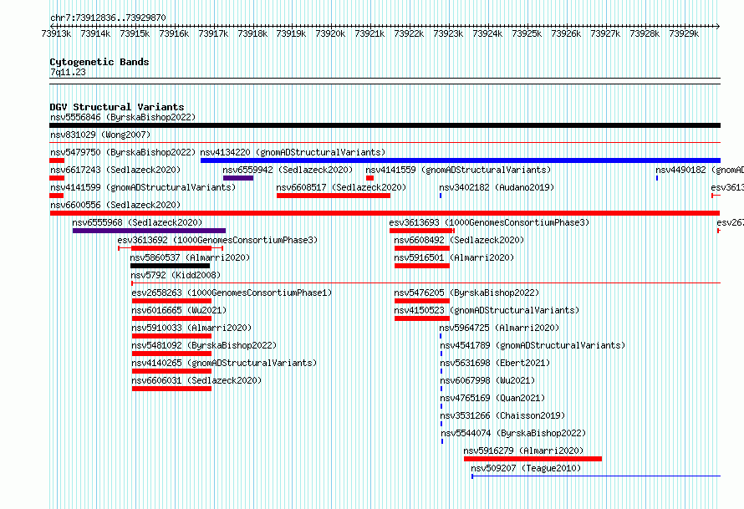Click the nsv5476205 (ByrskaBishop2022) label
744x509 pixels.
467,293
